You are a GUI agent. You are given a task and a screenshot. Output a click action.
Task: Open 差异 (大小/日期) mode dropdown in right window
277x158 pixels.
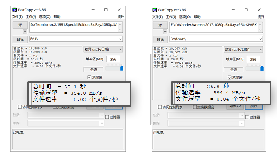[243, 49]
